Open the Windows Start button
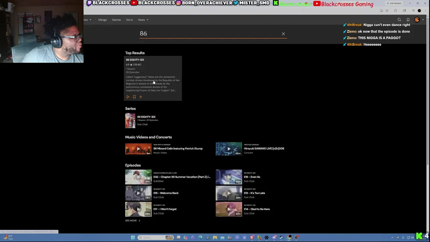The image size is (430, 242). click(133, 238)
